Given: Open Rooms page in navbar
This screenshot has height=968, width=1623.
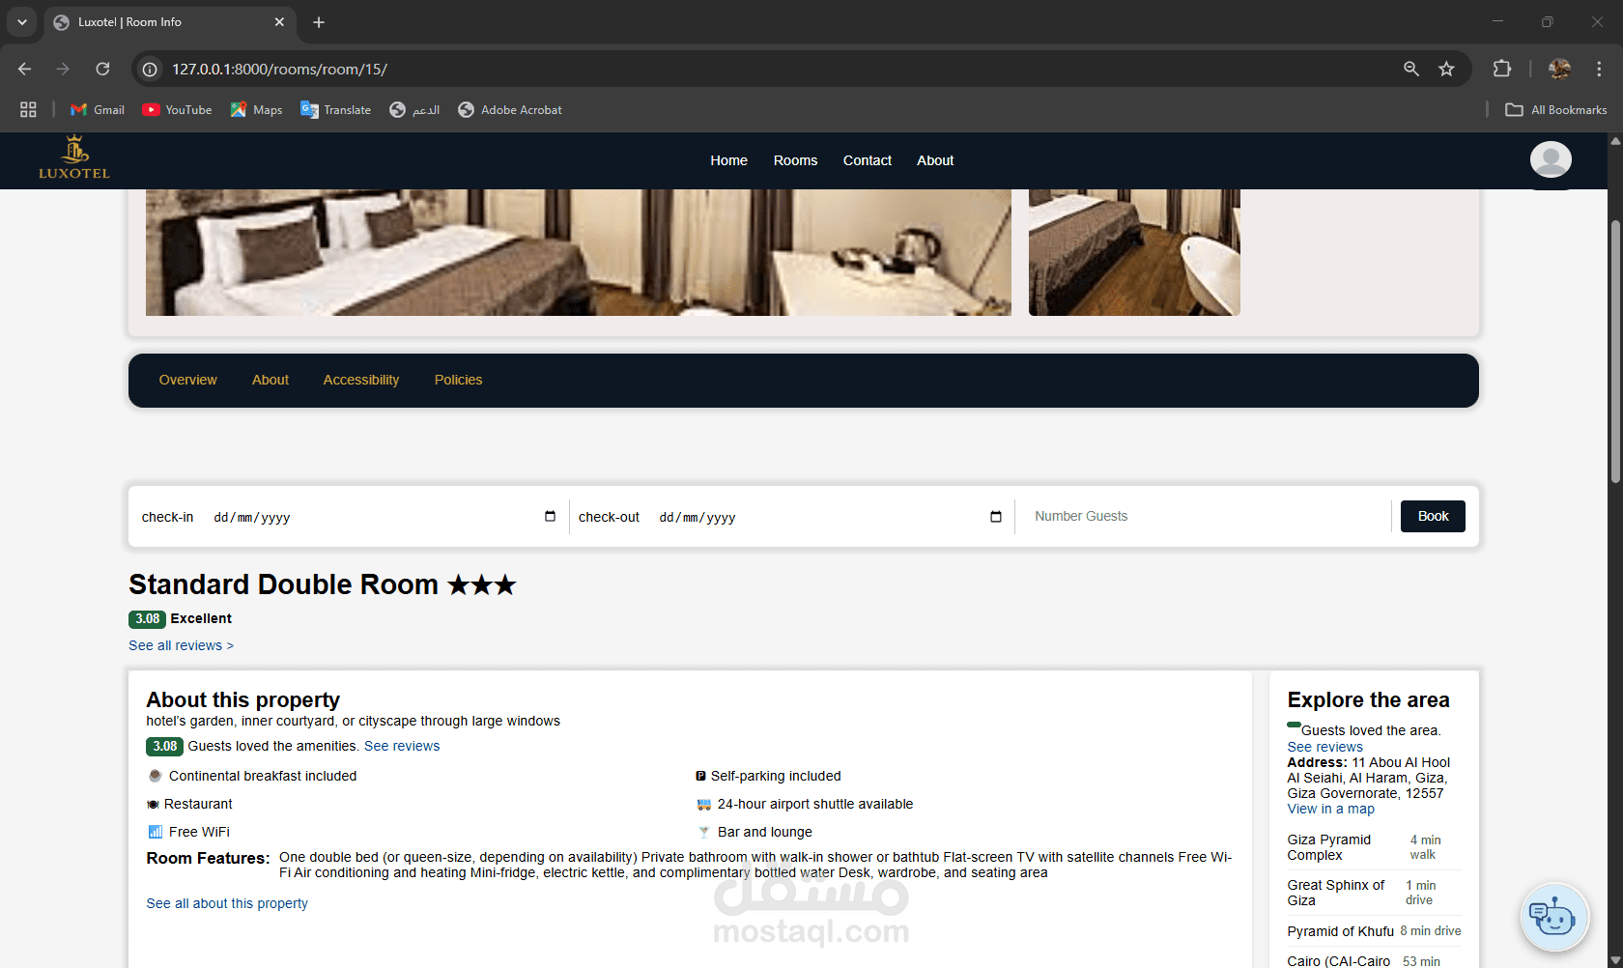Looking at the screenshot, I should point(795,160).
